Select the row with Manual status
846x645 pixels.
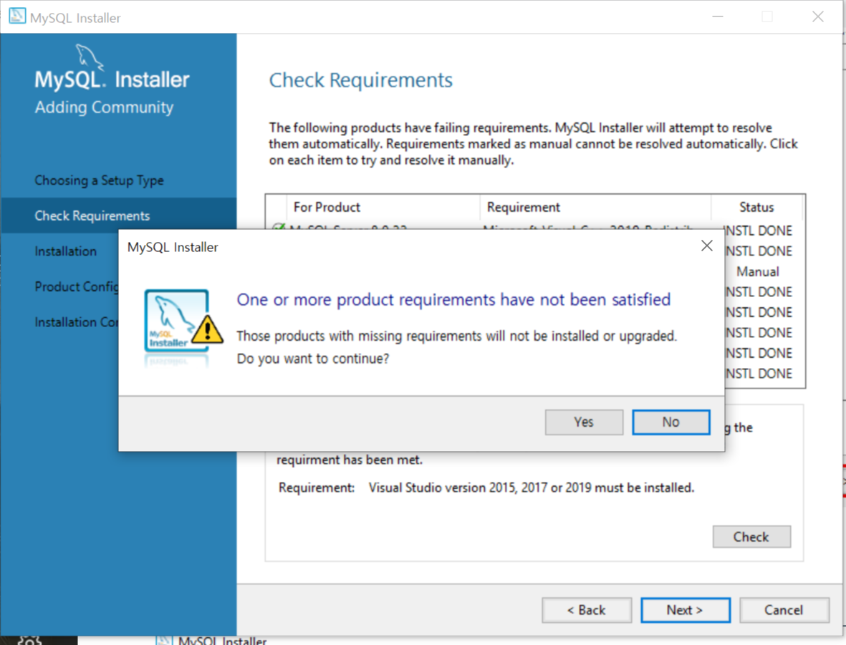point(758,271)
